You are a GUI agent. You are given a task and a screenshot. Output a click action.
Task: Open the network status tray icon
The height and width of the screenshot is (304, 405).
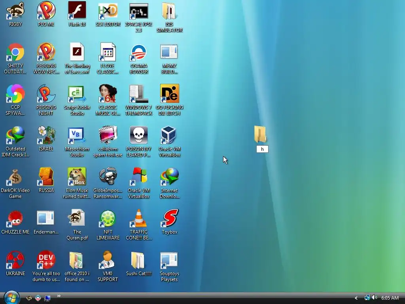367,298
